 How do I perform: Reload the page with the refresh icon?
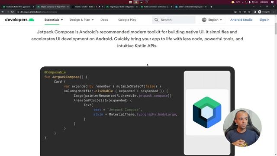click(x=13, y=12)
